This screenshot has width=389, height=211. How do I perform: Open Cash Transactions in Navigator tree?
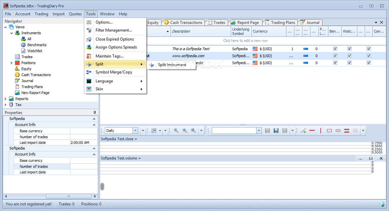(36, 75)
